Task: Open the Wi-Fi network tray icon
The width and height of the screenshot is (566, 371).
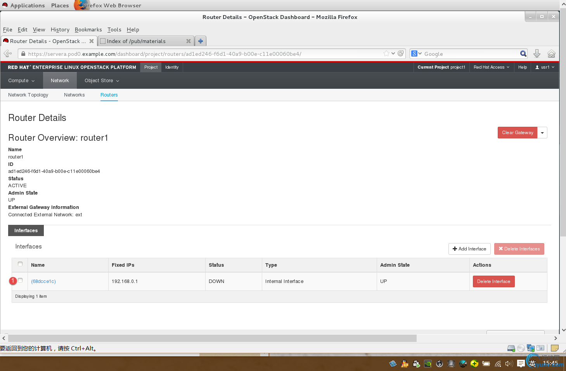Action: coord(498,364)
